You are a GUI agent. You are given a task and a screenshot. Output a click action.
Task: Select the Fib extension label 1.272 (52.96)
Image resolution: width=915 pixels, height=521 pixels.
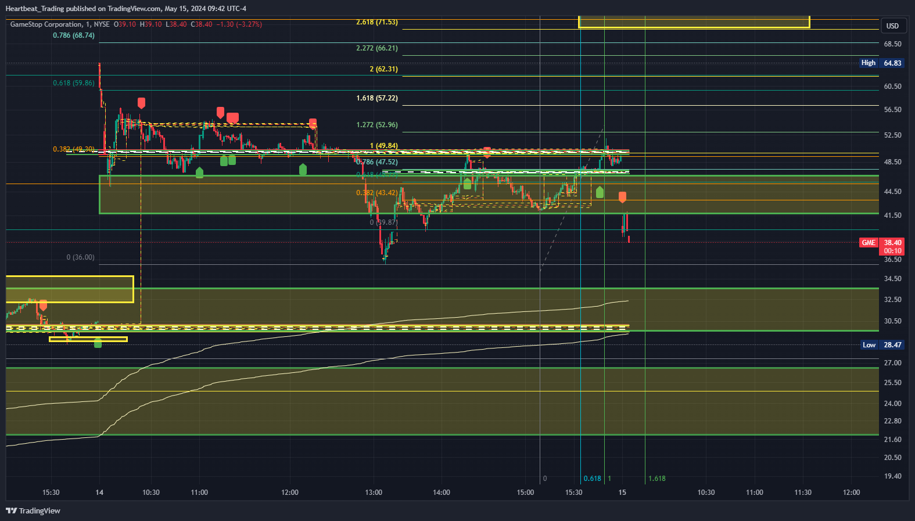tap(377, 125)
